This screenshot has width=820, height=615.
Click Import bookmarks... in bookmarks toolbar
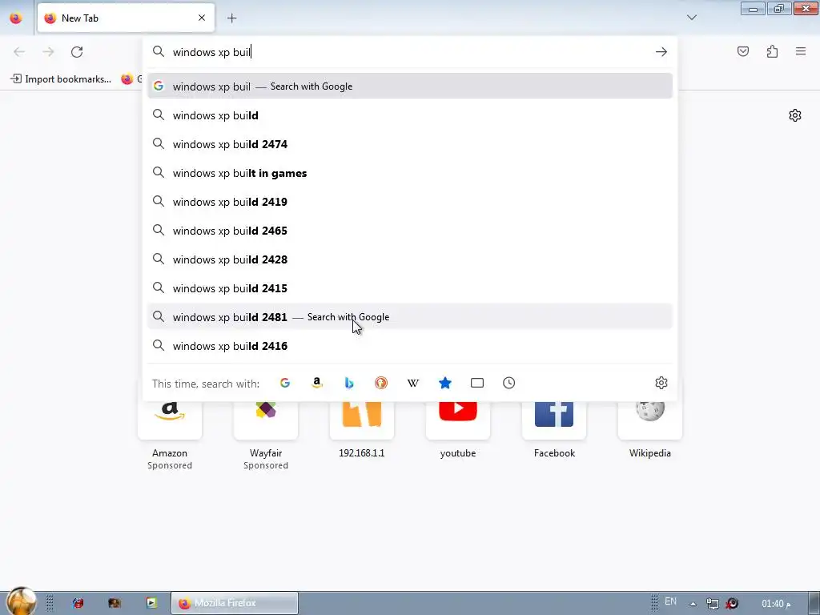(x=61, y=79)
